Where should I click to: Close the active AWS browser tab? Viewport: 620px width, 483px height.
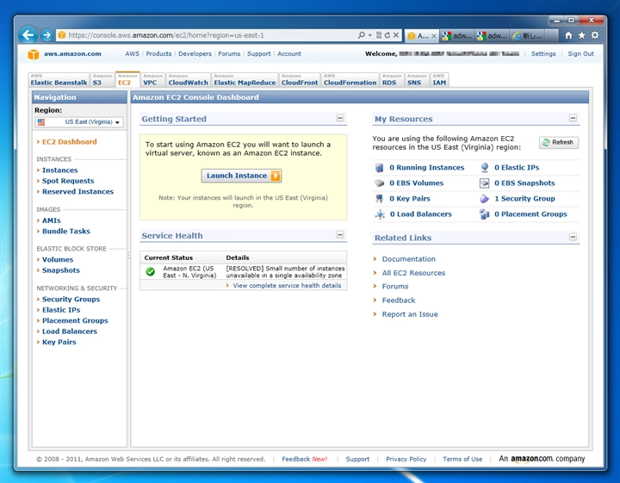click(x=434, y=36)
